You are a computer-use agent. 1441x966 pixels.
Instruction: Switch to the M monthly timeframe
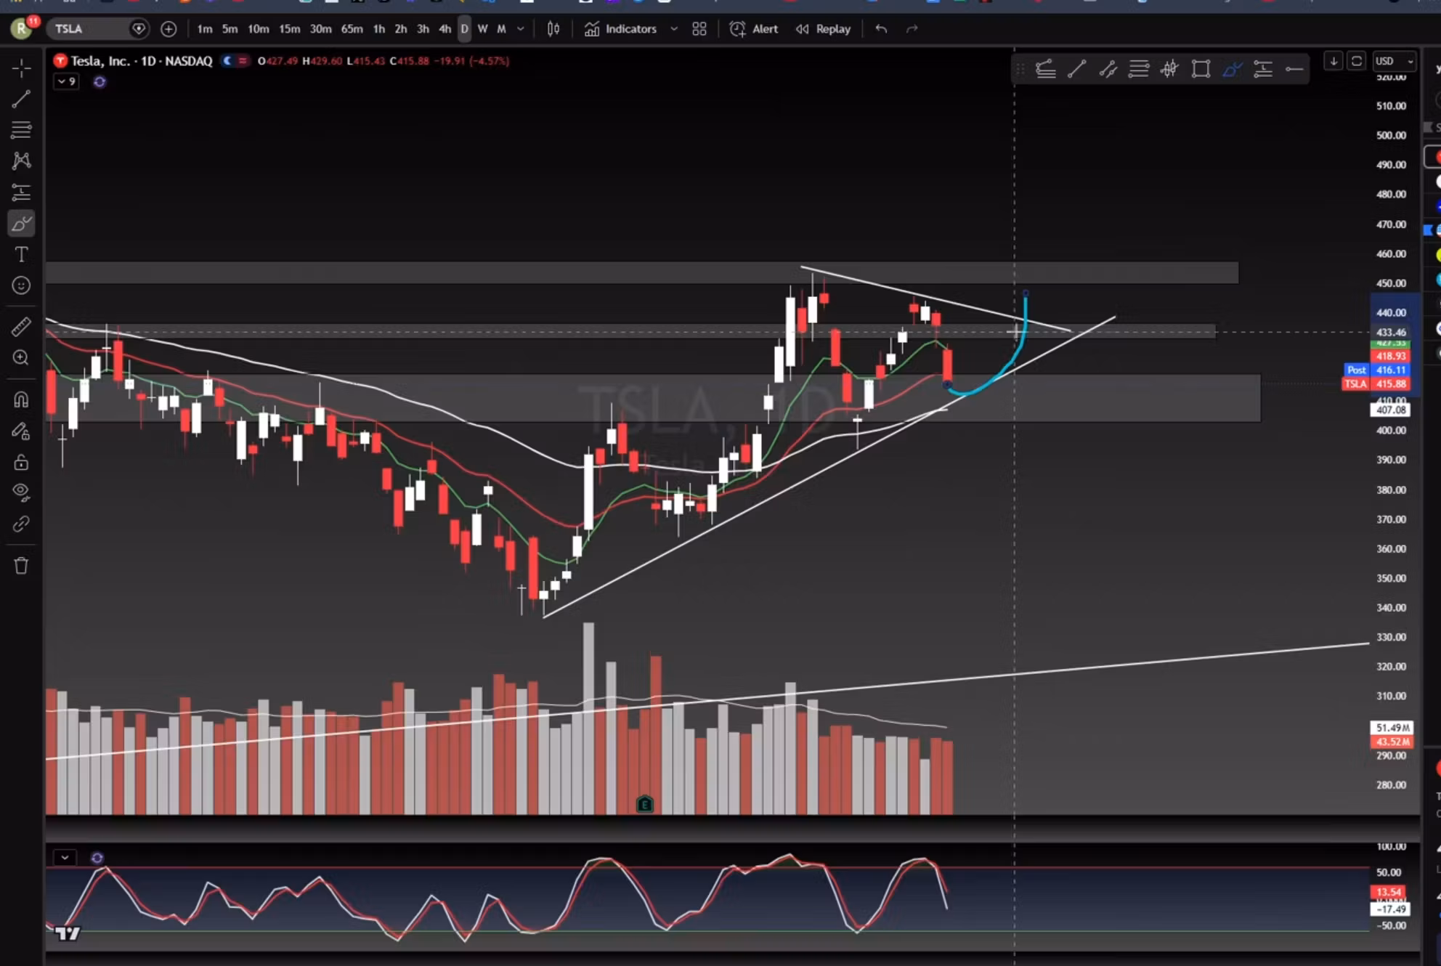click(x=501, y=29)
